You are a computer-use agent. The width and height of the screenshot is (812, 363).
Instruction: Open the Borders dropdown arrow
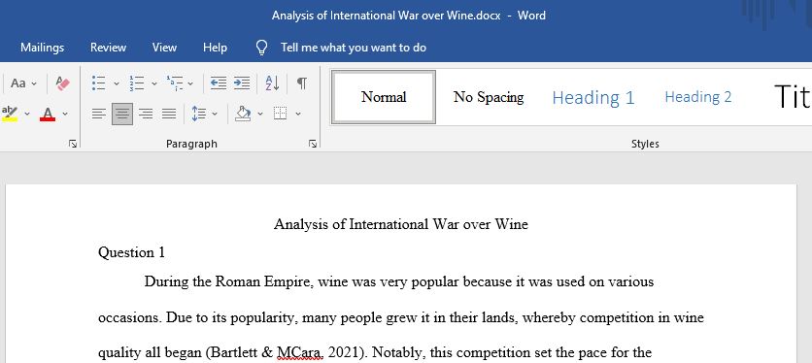(298, 114)
